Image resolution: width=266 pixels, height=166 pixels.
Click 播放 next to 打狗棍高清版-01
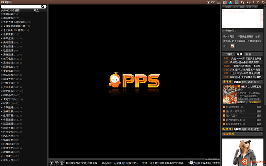pos(259,107)
